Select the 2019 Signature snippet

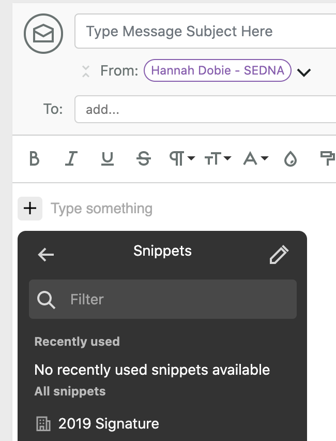tap(108, 423)
